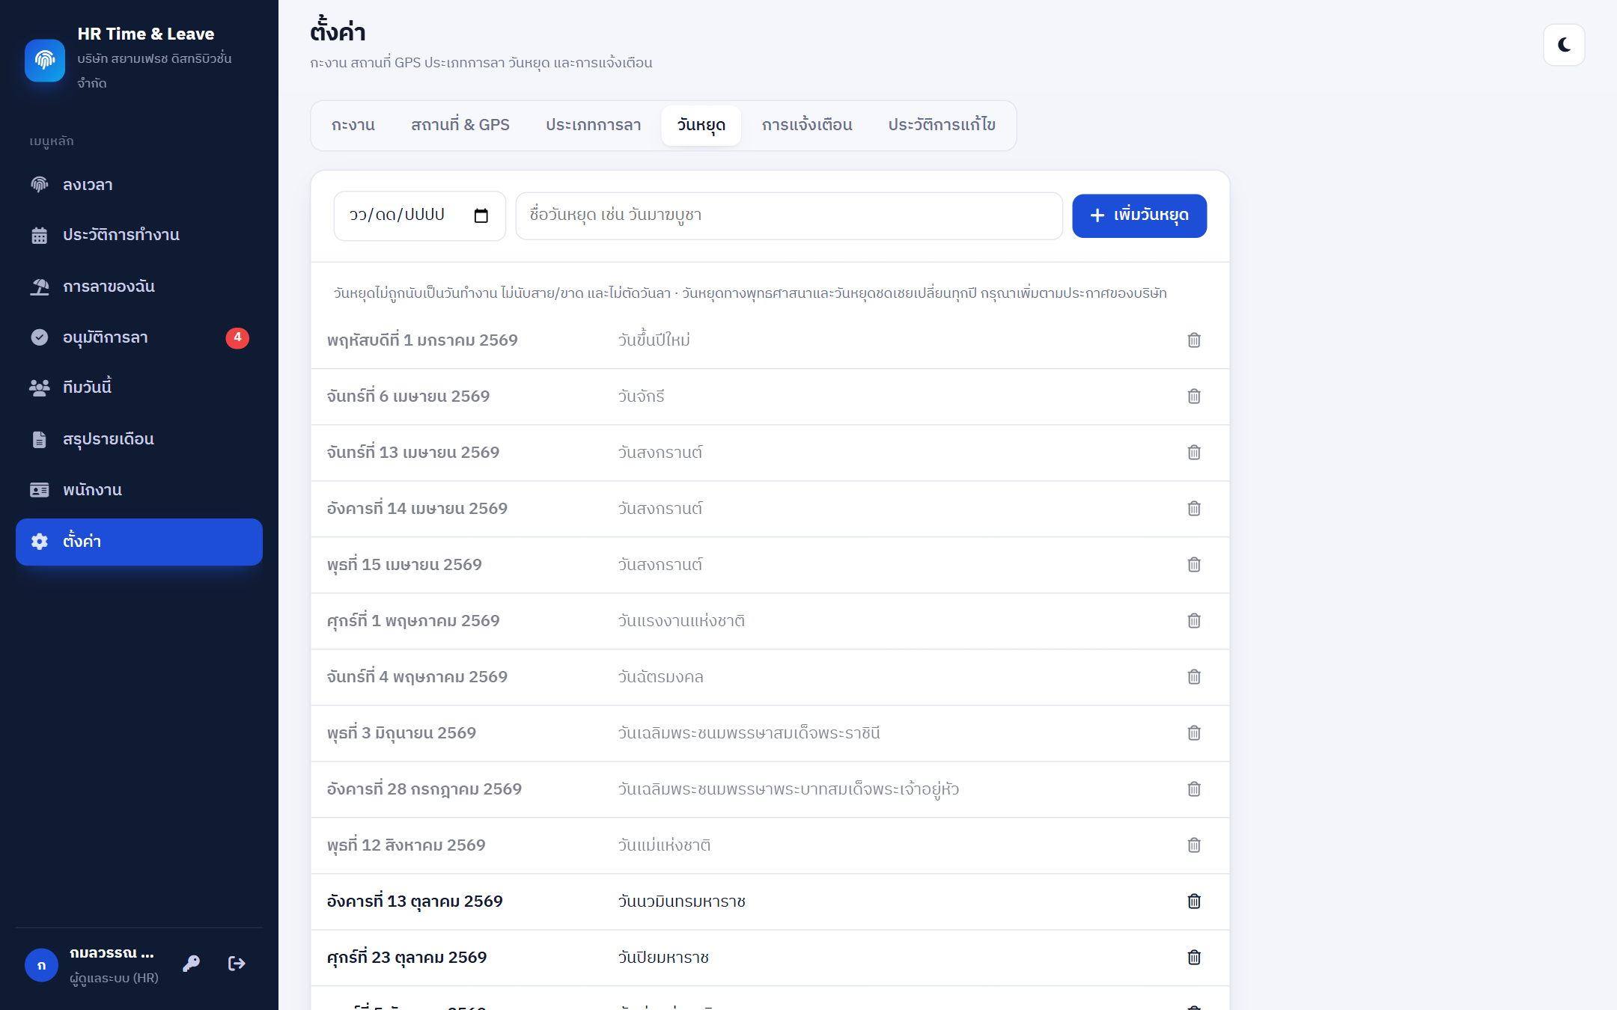Delete the วันขึ้นปีใหม่ holiday entry

coord(1194,340)
